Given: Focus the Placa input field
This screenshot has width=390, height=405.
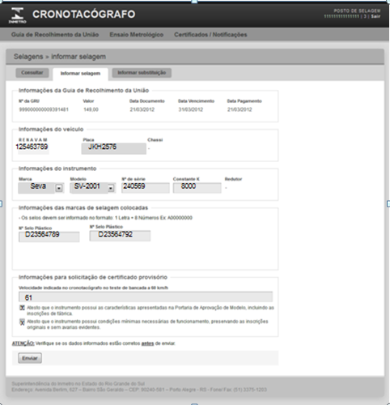Looking at the screenshot, I should tap(114, 148).
